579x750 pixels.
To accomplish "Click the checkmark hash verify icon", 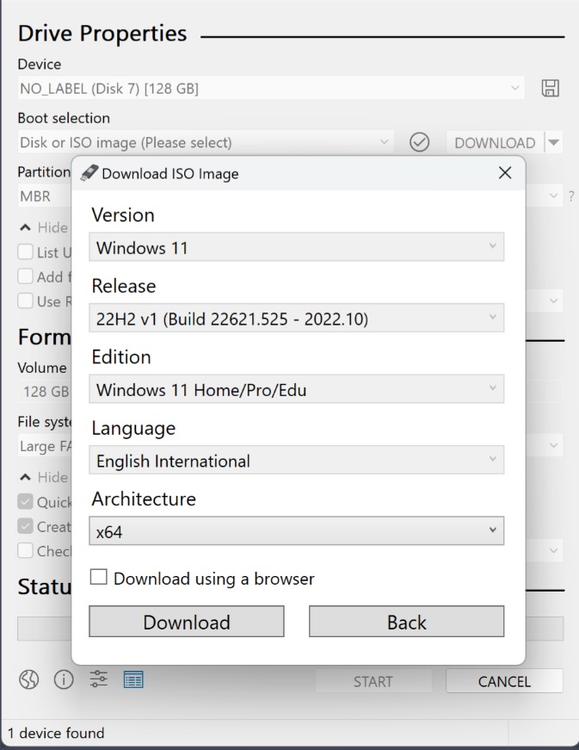I will click(419, 142).
